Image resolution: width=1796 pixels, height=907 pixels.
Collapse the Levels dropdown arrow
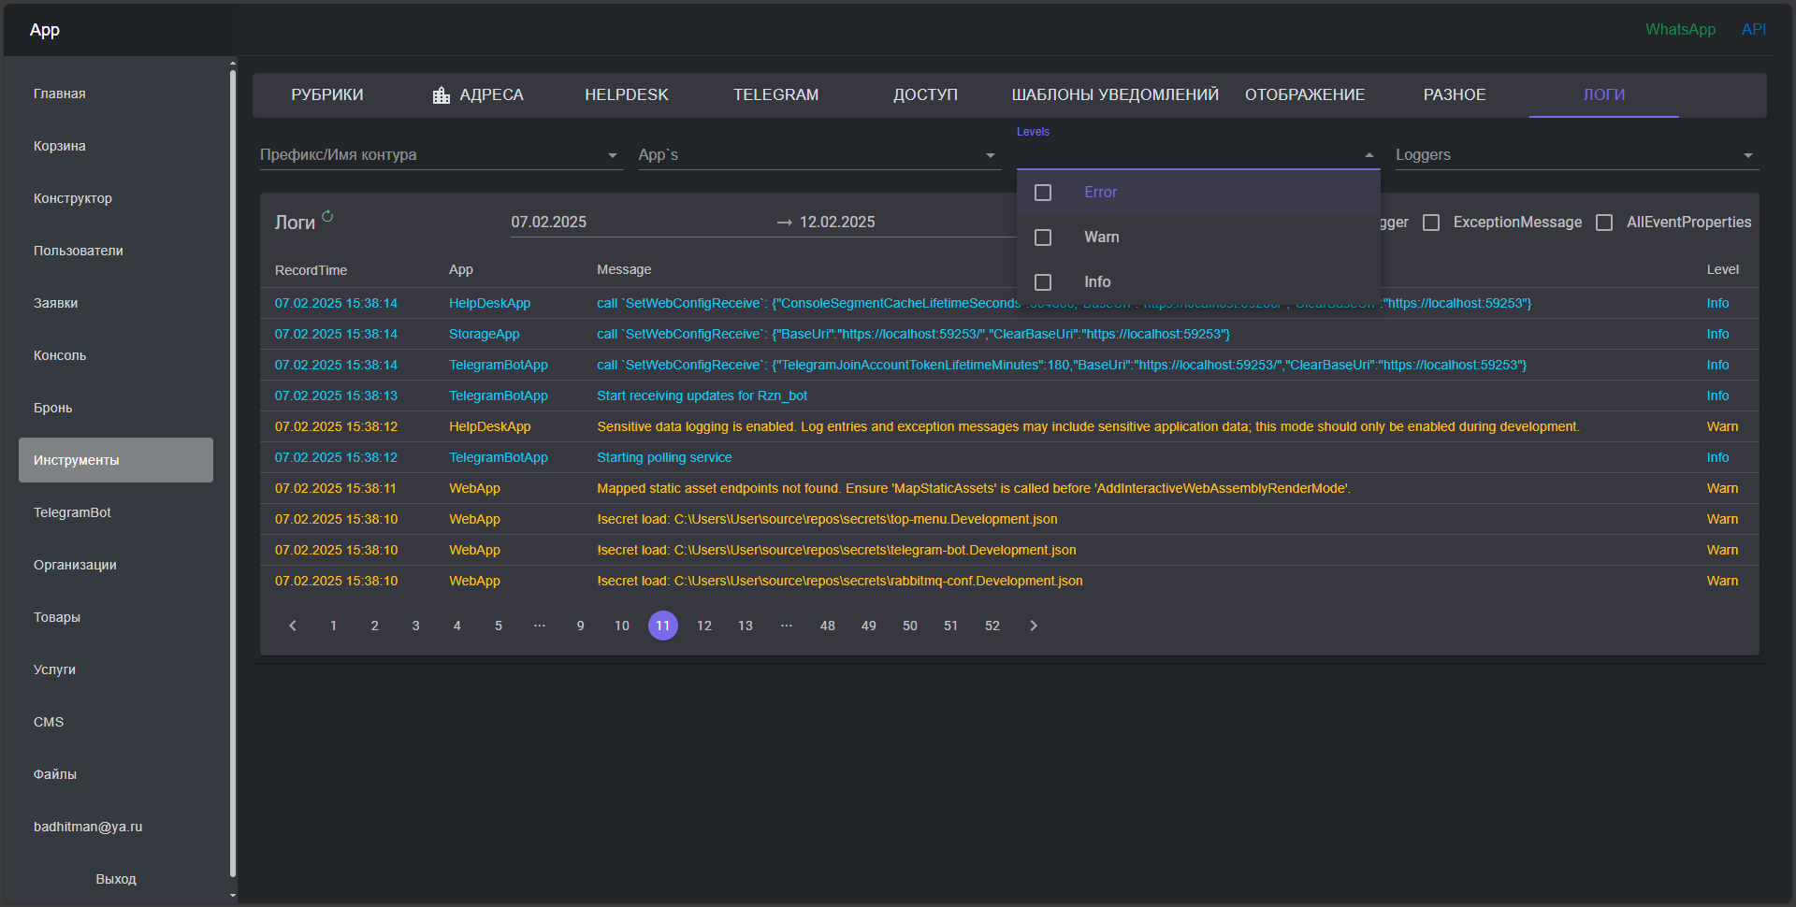(1369, 155)
